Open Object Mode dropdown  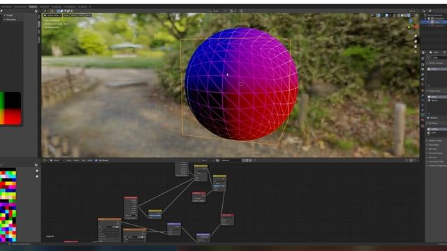(x=52, y=15)
